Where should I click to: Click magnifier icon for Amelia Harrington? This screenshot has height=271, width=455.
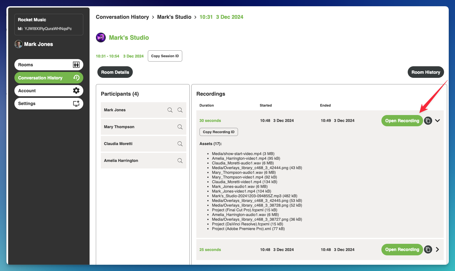(x=180, y=161)
